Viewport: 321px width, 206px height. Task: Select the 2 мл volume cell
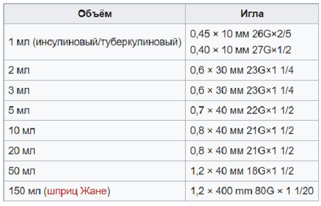coord(95,70)
